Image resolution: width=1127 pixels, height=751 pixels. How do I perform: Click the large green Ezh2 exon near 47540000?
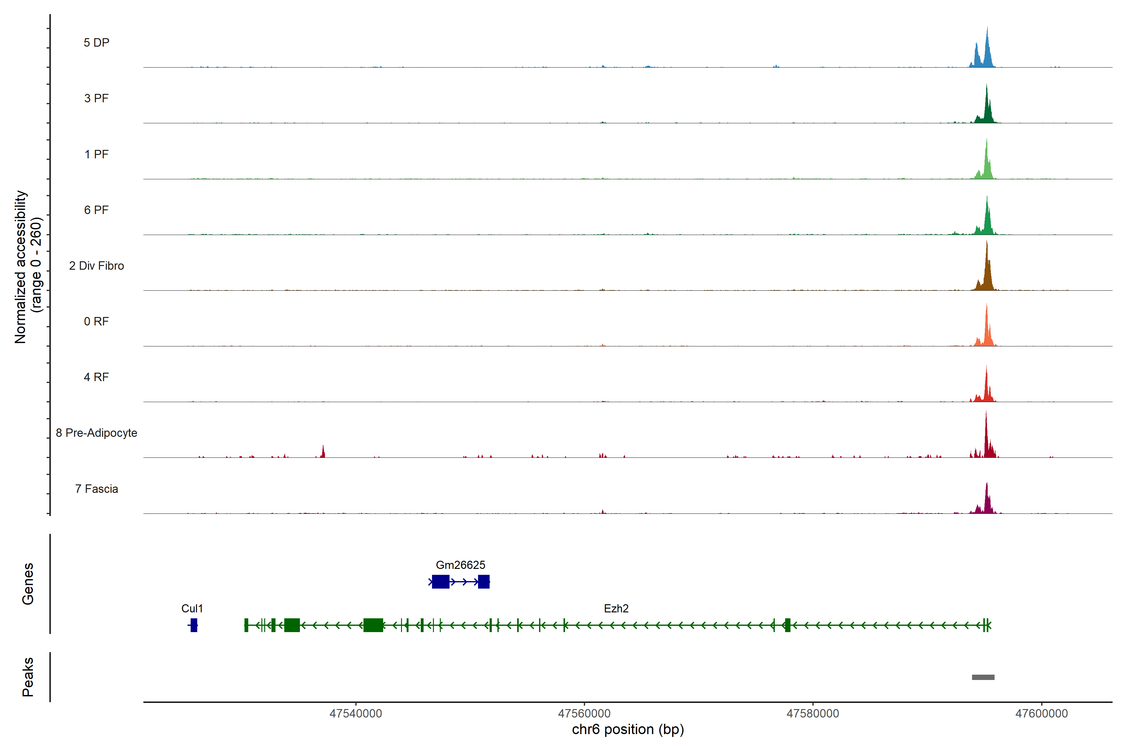point(373,625)
